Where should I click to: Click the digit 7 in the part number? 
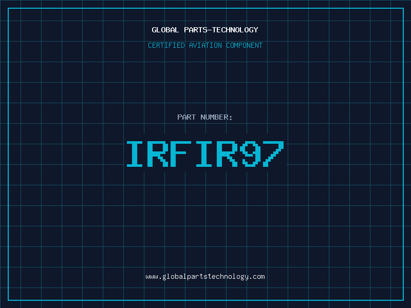[x=273, y=153]
